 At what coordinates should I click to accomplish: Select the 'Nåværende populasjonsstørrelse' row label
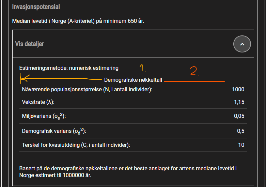click(x=87, y=90)
